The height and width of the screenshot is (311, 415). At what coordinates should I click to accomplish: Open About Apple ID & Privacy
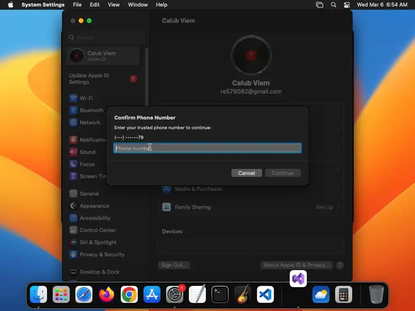pyautogui.click(x=296, y=265)
